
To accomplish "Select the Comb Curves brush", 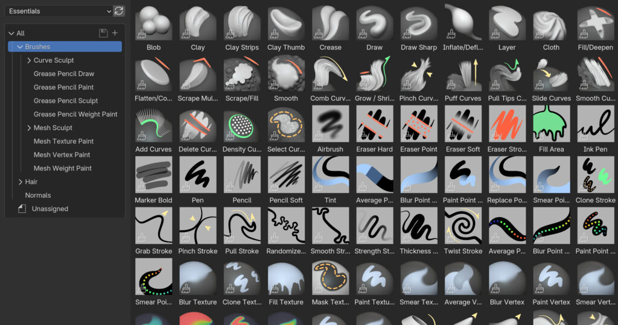I will [x=330, y=74].
